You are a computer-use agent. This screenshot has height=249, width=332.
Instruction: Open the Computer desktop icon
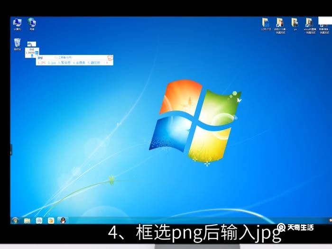(x=17, y=24)
